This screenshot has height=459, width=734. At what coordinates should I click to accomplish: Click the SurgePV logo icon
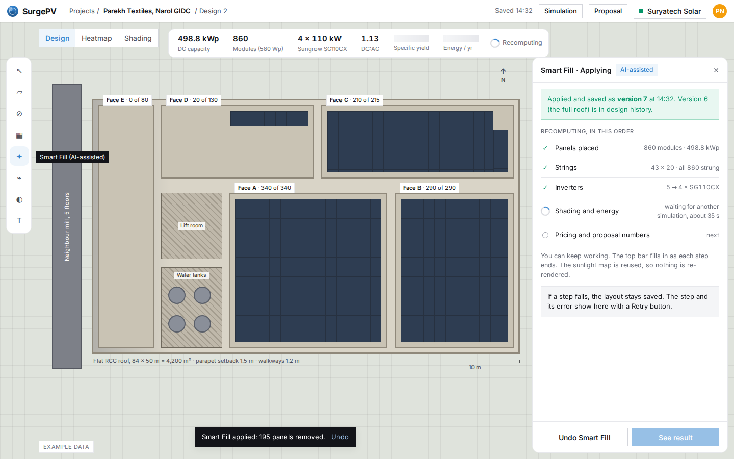(x=13, y=11)
